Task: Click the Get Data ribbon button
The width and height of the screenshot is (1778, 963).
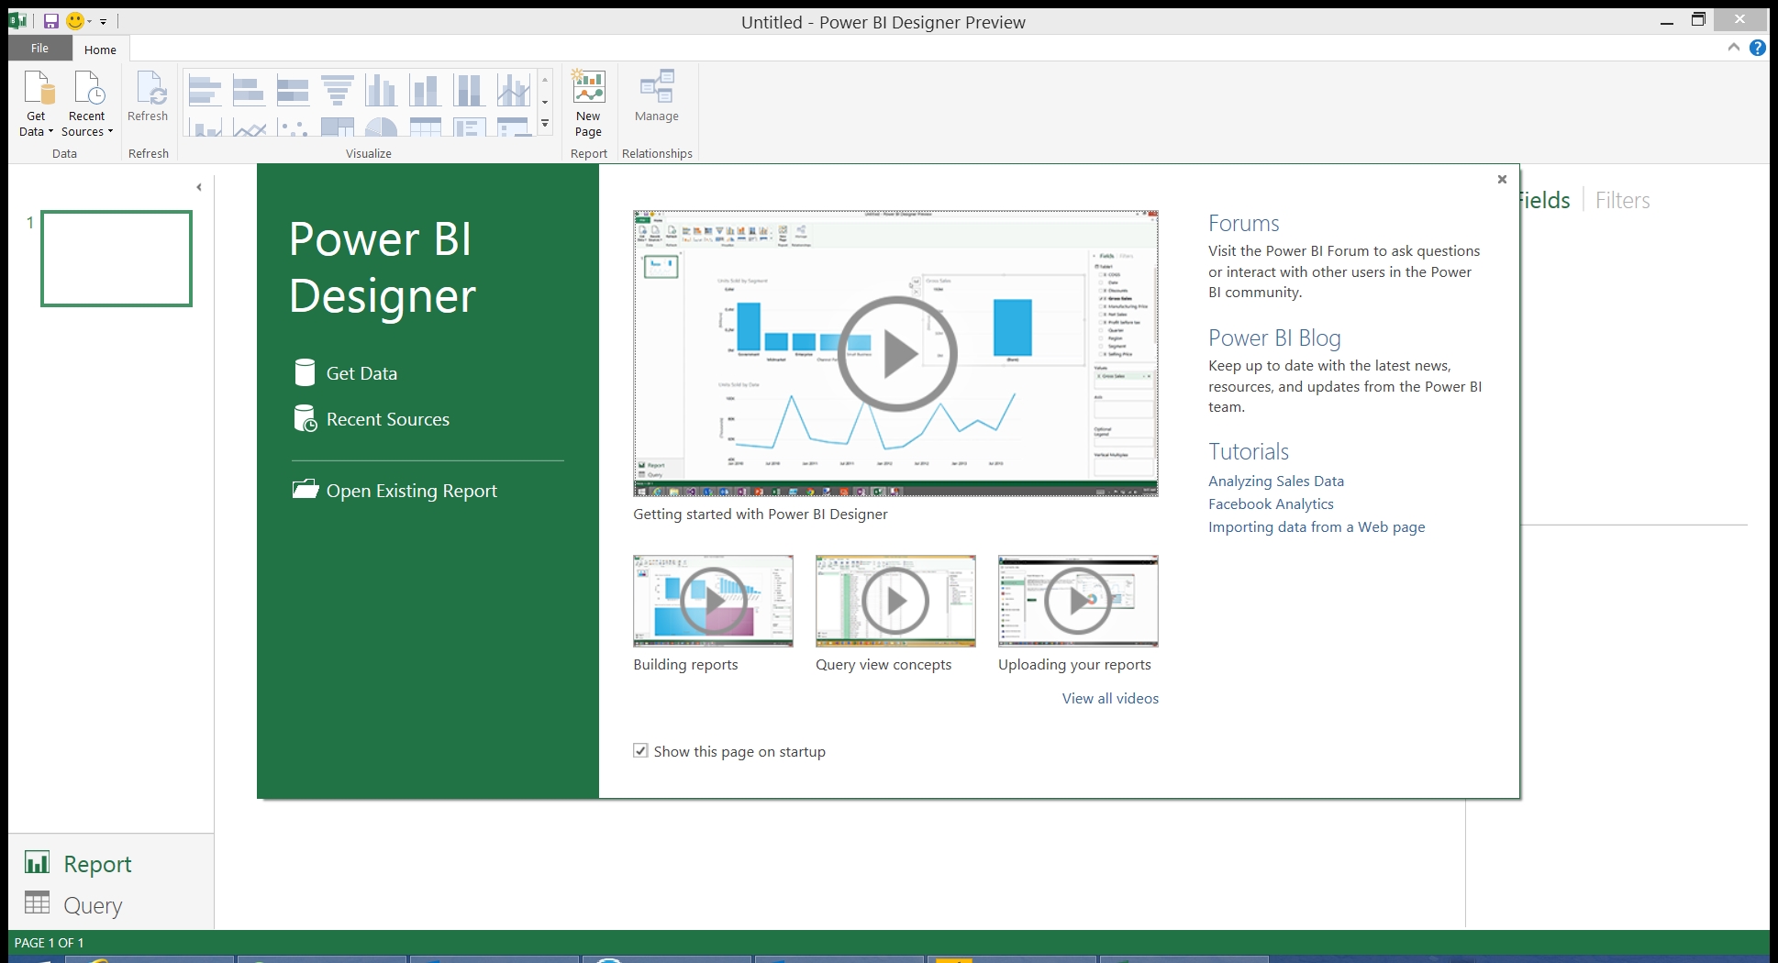Action: pos(37,104)
